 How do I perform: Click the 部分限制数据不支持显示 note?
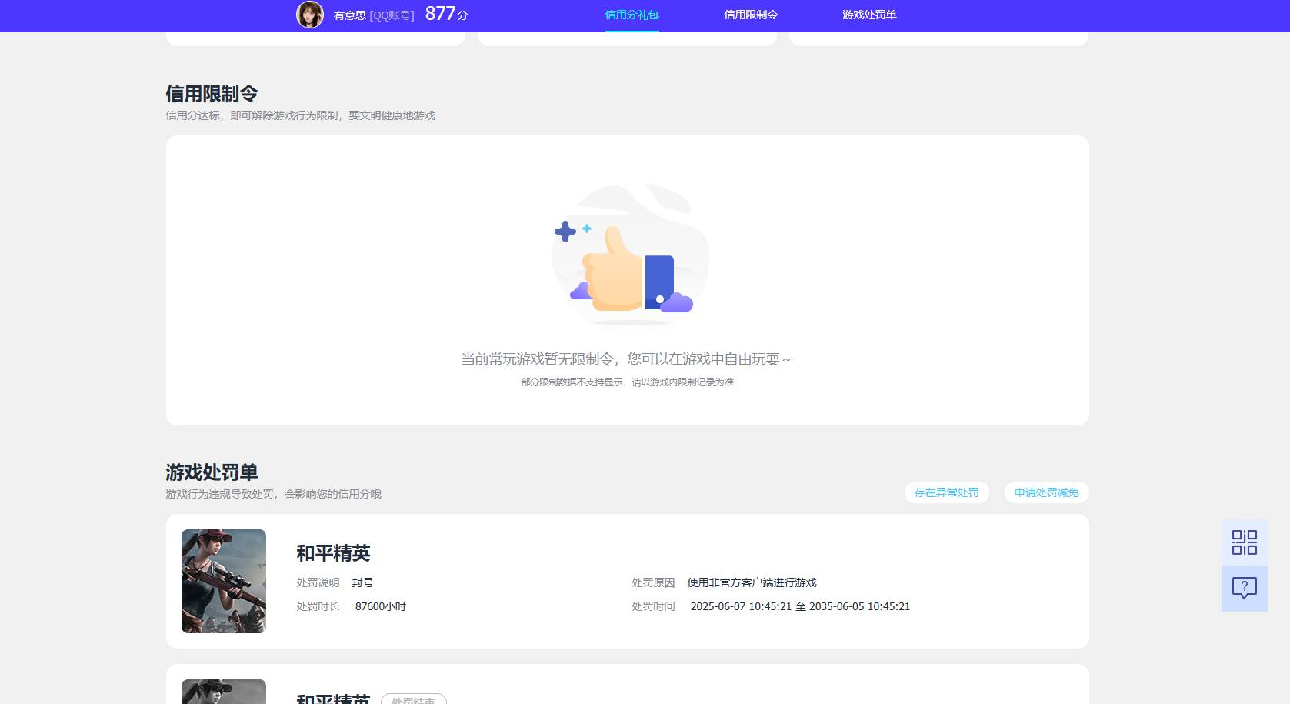pos(627,382)
